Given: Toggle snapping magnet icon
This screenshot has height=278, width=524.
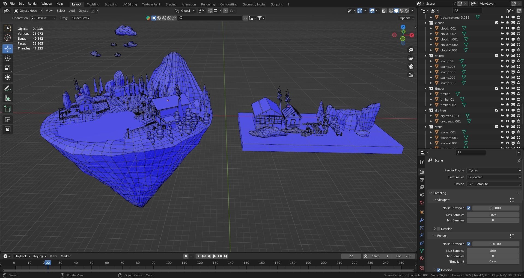Looking at the screenshot, I should coord(210,11).
